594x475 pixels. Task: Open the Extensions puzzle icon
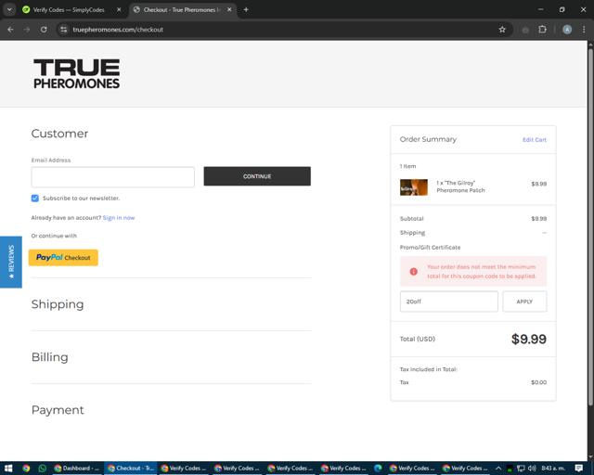542,30
